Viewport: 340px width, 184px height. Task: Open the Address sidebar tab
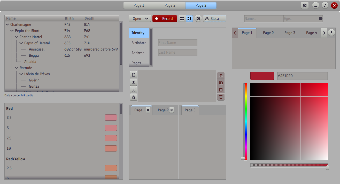tap(139, 53)
